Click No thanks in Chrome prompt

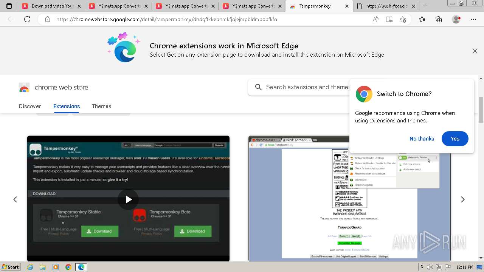point(422,139)
